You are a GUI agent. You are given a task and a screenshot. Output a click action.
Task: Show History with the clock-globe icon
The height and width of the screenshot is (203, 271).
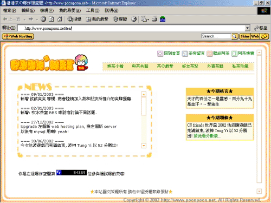coord(134,19)
